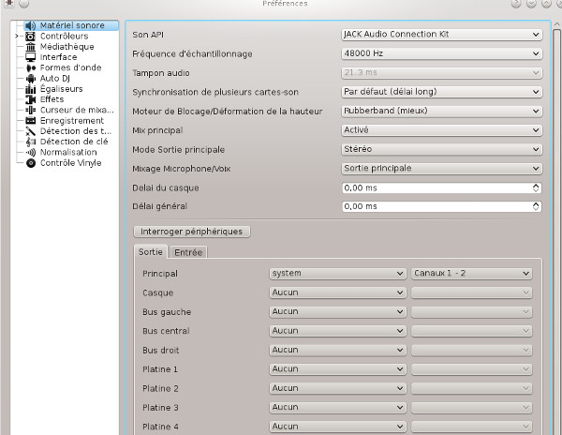This screenshot has height=435, width=562.
Task: Open the Son API dropdown
Action: click(x=441, y=34)
